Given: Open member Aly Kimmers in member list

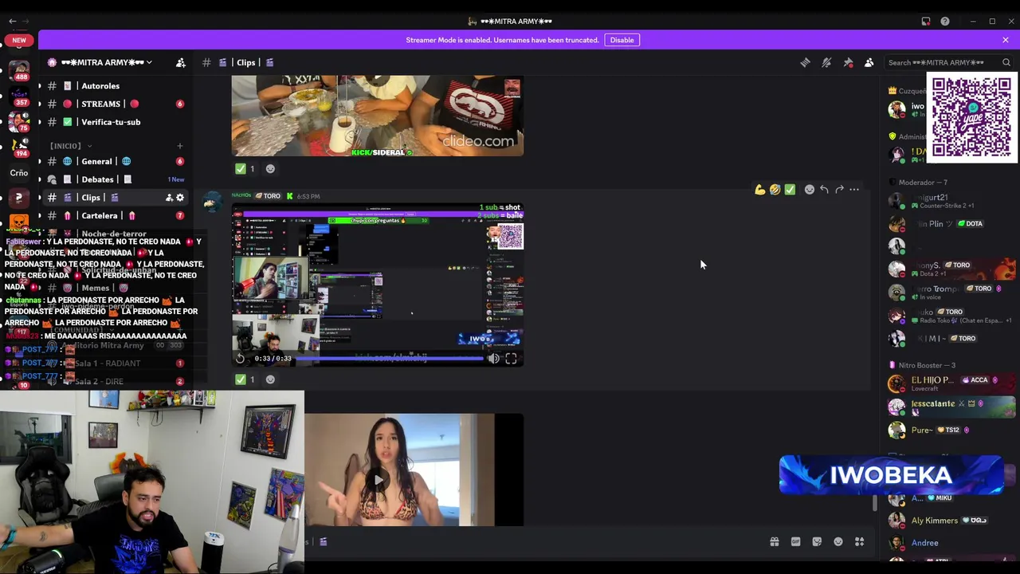Looking at the screenshot, I should tap(948, 521).
